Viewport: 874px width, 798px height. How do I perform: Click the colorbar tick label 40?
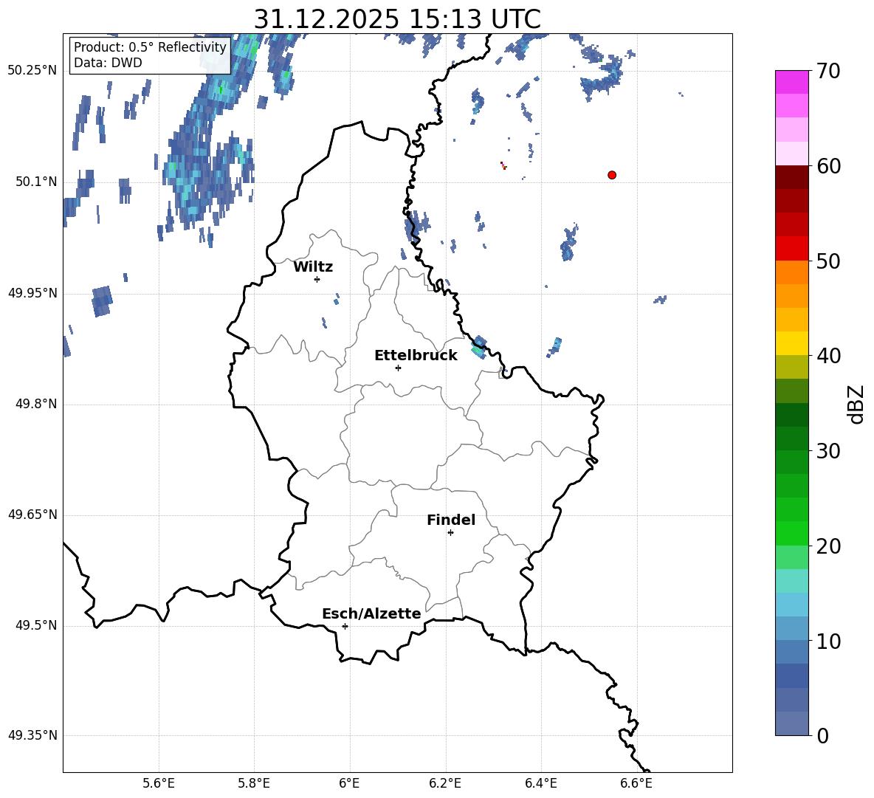[x=828, y=356]
